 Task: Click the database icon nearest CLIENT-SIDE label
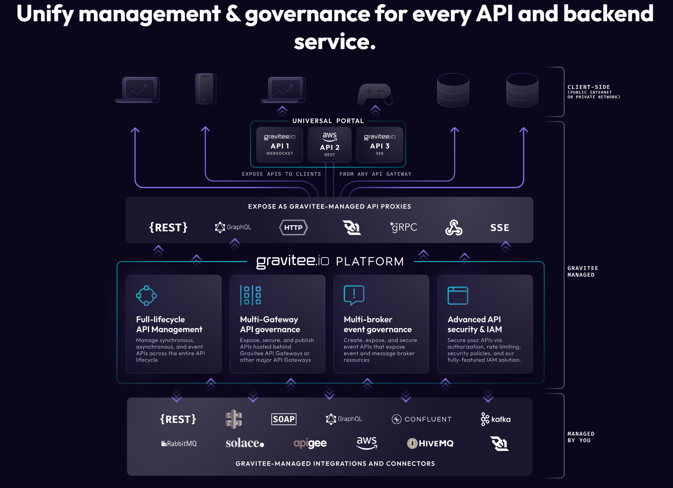[522, 90]
